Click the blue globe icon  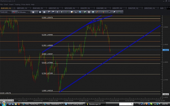tap(80, 12)
